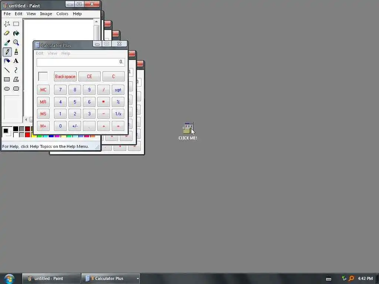The height and width of the screenshot is (284, 379).
Task: Click the M+ memory add button
Action: [43, 126]
